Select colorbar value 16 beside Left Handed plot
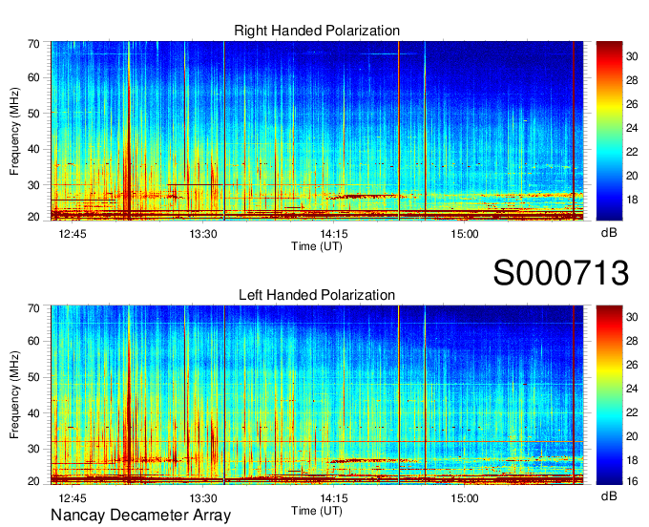 [x=632, y=481]
